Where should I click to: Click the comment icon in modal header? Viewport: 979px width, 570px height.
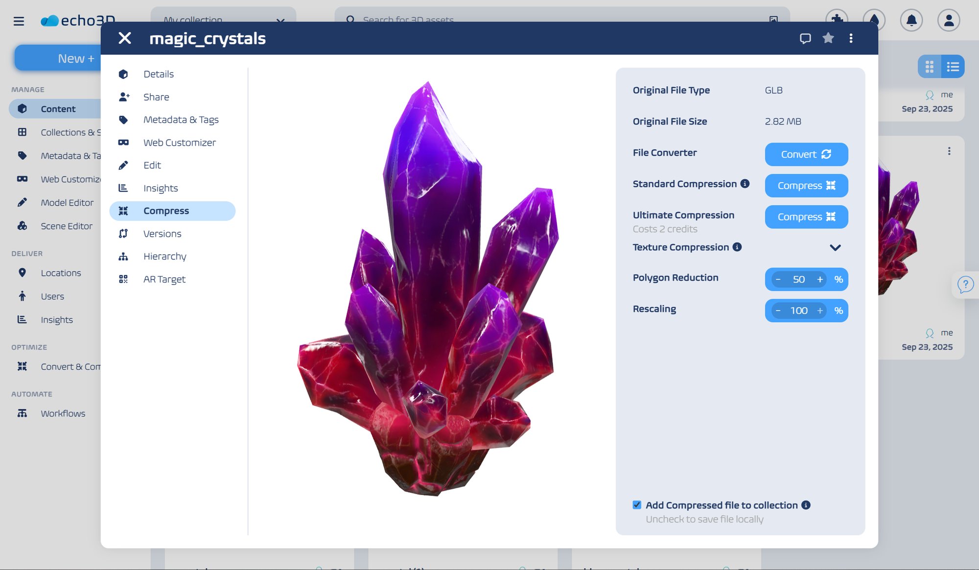[x=805, y=38]
